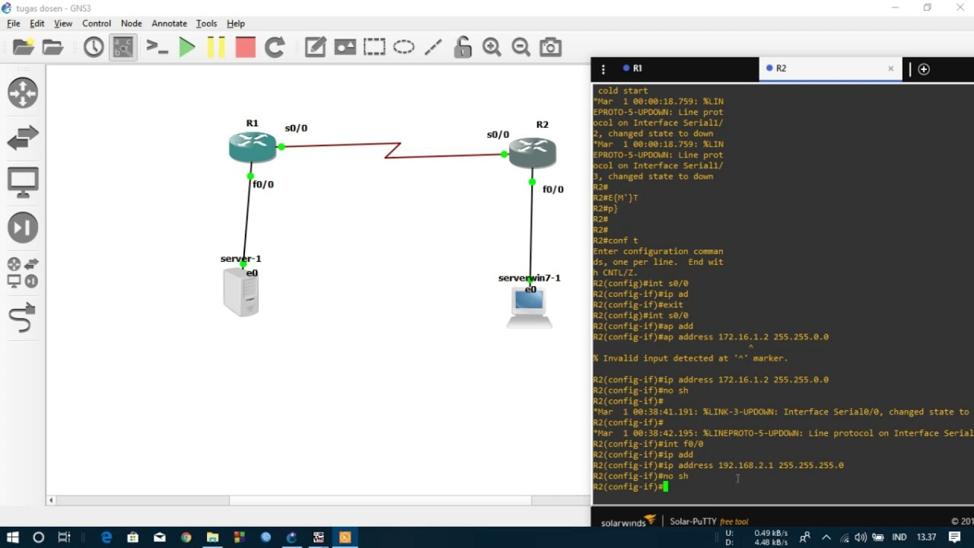Select the draw line tool
This screenshot has height=548, width=974.
pos(433,47)
